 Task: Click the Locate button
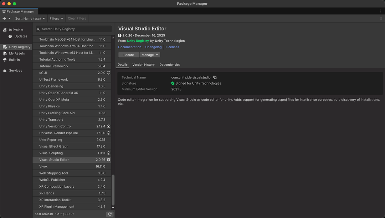129,55
